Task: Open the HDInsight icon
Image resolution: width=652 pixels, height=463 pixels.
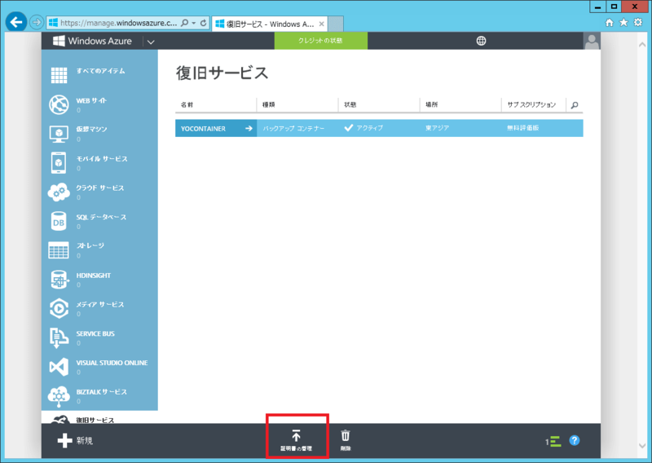Action: click(x=59, y=279)
